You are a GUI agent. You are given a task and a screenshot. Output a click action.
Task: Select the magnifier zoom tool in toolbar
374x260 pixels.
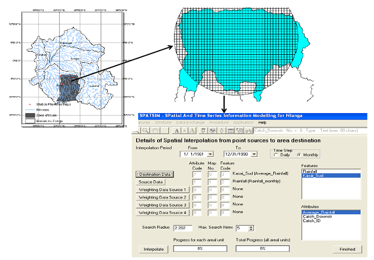point(144,130)
